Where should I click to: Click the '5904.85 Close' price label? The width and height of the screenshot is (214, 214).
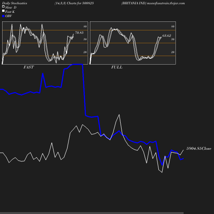pos(199,149)
